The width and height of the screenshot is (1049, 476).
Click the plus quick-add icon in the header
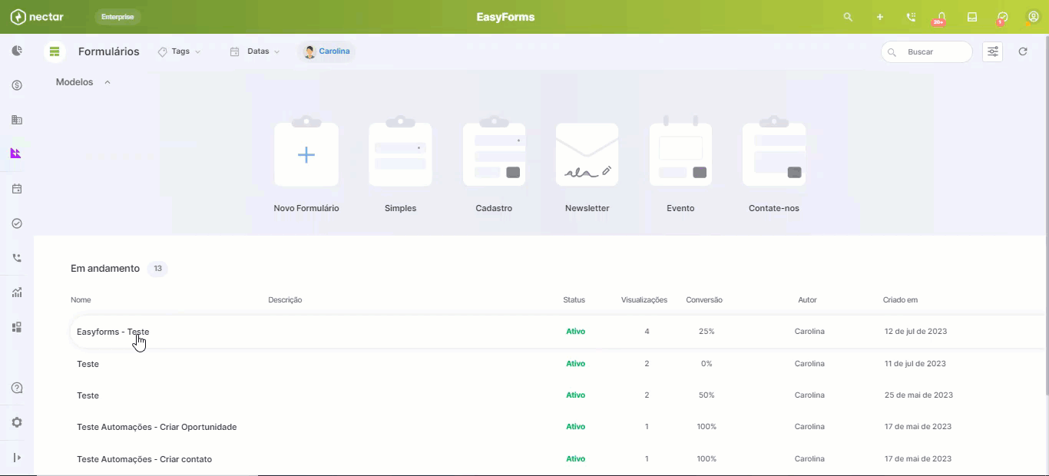click(x=880, y=17)
